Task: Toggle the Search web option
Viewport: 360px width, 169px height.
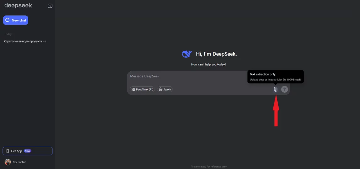Action: [x=165, y=89]
